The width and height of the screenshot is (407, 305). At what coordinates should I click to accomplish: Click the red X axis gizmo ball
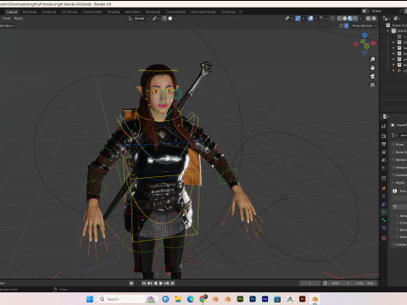pyautogui.click(x=373, y=43)
